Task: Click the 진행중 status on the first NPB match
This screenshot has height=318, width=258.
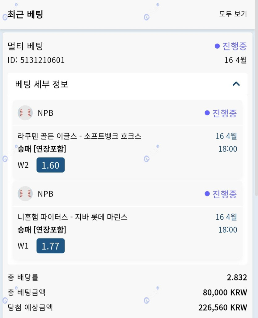Action: 221,113
